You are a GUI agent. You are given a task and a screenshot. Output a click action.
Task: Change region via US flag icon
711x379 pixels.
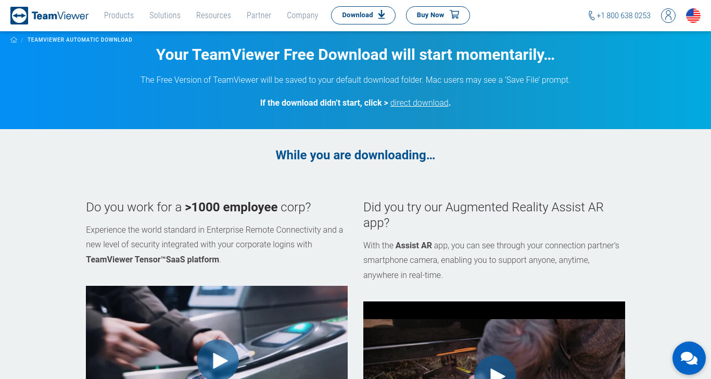click(x=693, y=16)
